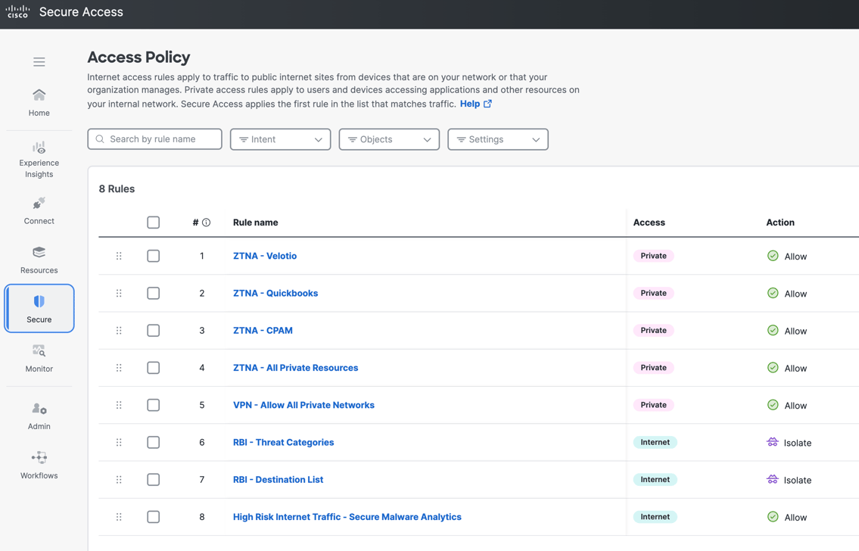Open the Monitor section
Viewport: 859px width, 551px height.
pos(39,359)
